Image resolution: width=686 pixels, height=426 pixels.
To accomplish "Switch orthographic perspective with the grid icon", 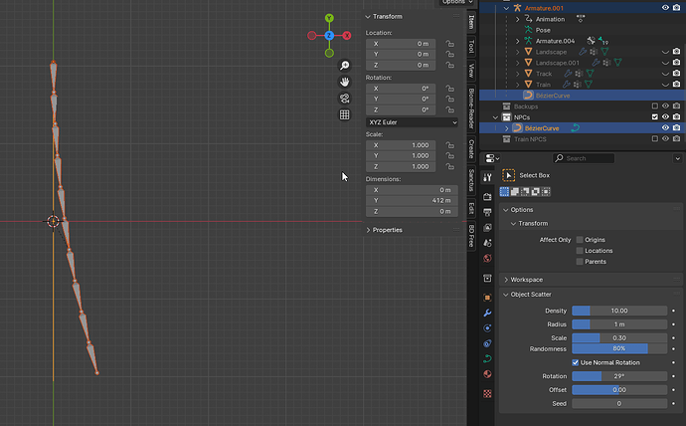I will [345, 114].
